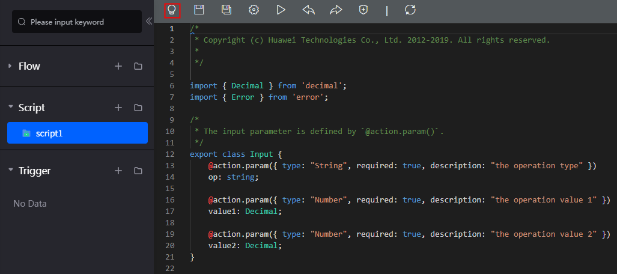Click 'op: string;' on line 14
This screenshot has width=617, height=274.
pyautogui.click(x=233, y=177)
